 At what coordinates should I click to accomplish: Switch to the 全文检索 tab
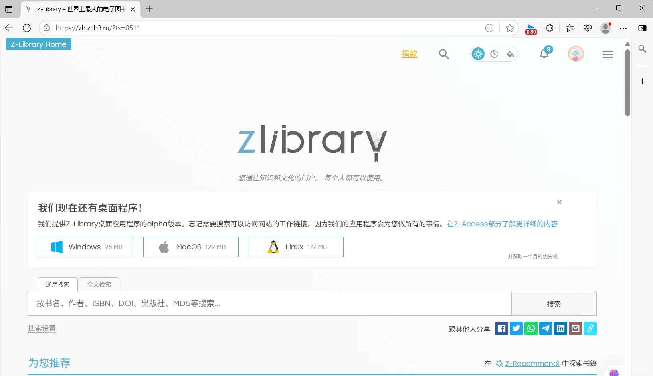point(99,284)
